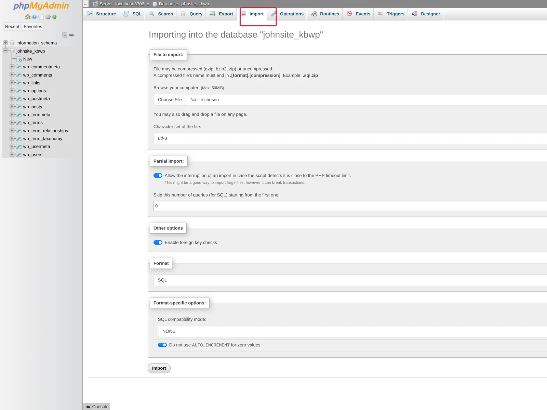This screenshot has height=410, width=547.
Task: Click the wp_options table icon
Action: (19, 91)
